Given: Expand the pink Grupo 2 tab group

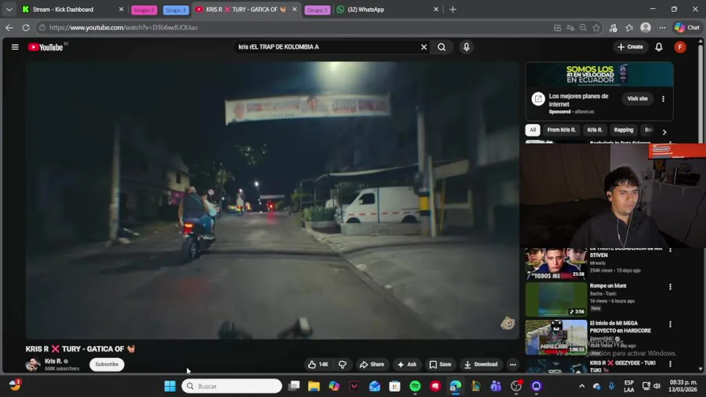Looking at the screenshot, I should point(145,10).
